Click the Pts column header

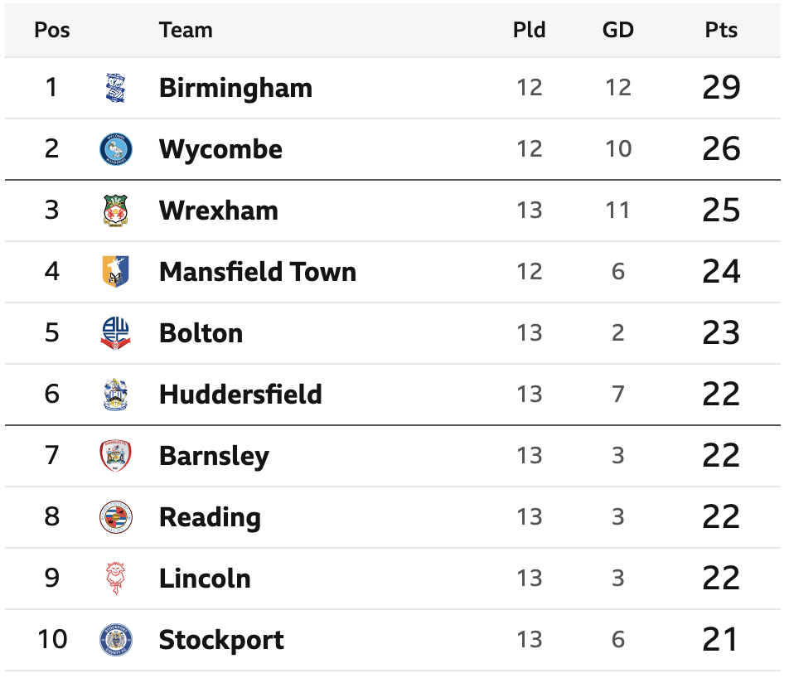(x=721, y=30)
